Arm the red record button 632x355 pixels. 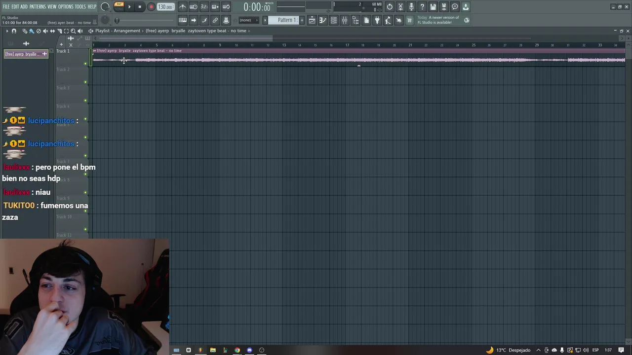point(151,7)
